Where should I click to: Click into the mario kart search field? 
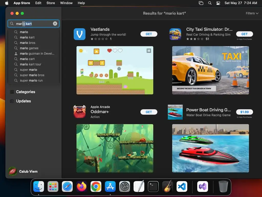[x=34, y=24]
